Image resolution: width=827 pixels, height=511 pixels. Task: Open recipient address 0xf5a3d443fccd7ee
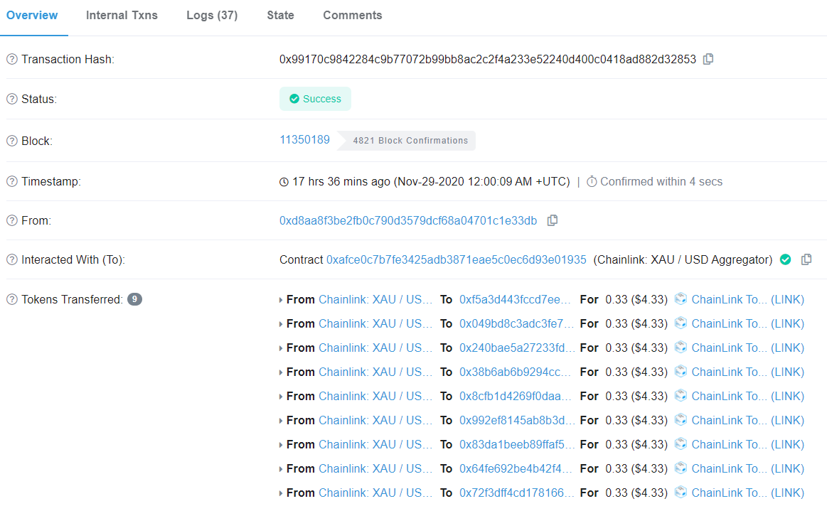pos(516,299)
